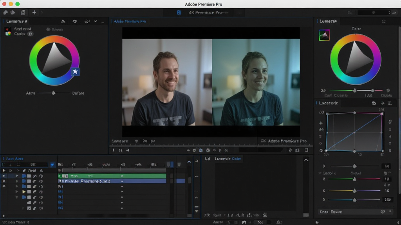Image resolution: width=401 pixels, height=225 pixels.
Task: Click the step-back icon left of the blue marker icon
Action: [194, 150]
